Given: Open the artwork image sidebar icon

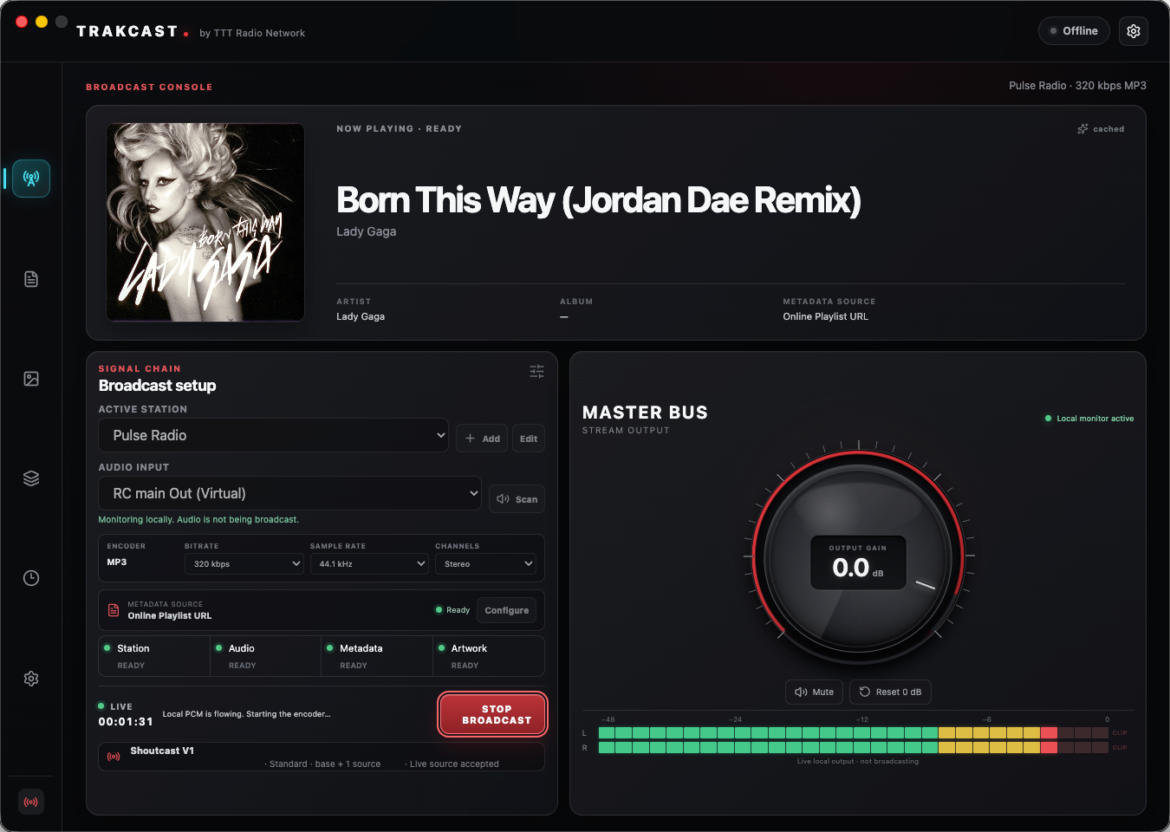Looking at the screenshot, I should 31,379.
